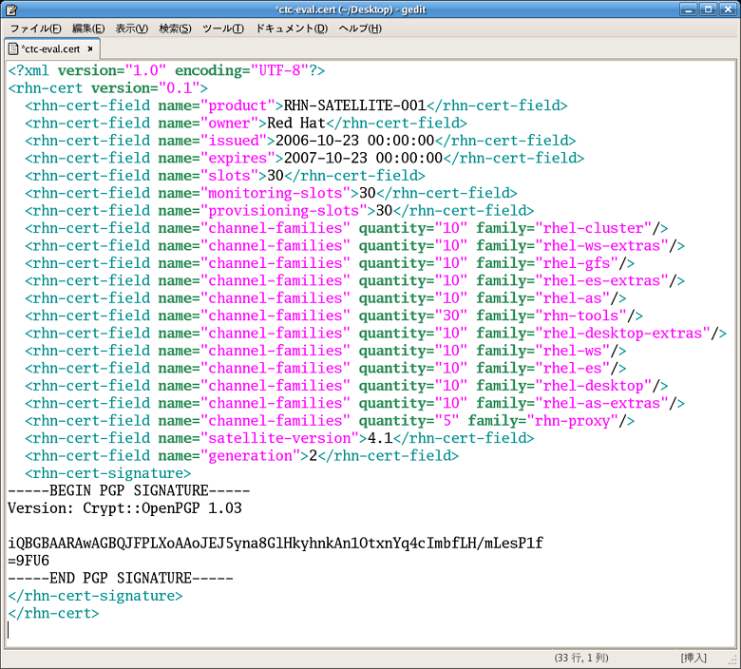741x669 pixels.
Task: Click the cursor position (33 行, 1 列) in status bar
Action: (x=581, y=658)
